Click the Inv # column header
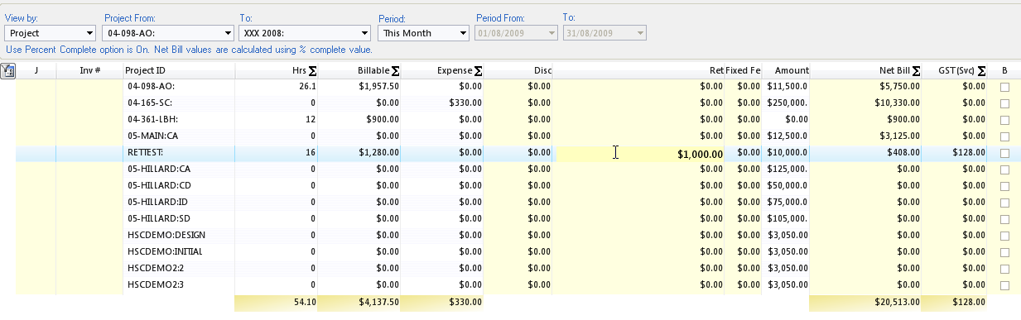1021x320 pixels. 89,71
